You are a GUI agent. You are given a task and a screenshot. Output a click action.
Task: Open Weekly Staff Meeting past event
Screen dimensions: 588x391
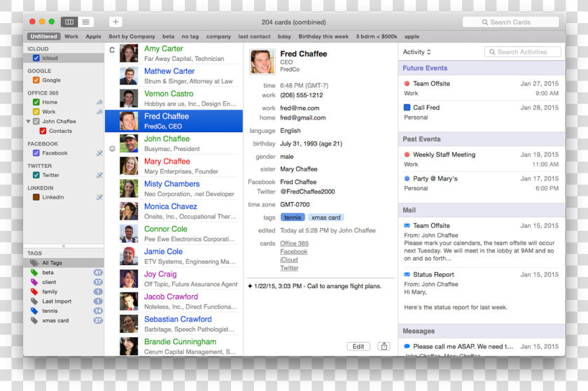pos(482,159)
